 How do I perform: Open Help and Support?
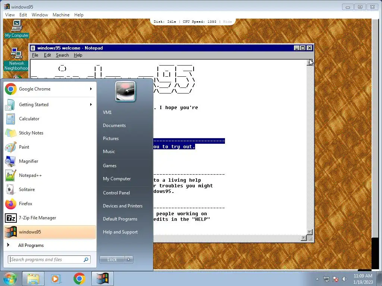coord(120,232)
